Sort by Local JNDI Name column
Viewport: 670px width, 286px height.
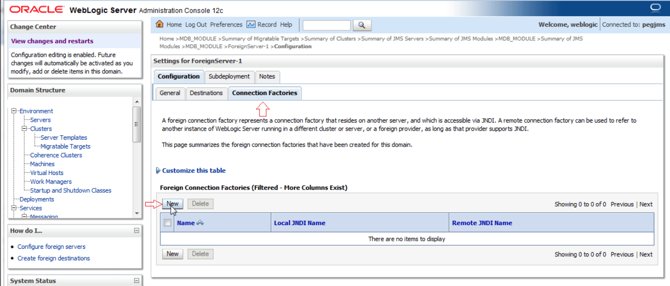tap(300, 223)
